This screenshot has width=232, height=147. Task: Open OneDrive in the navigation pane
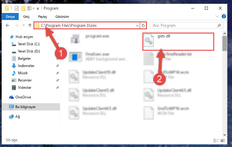[x=23, y=97]
